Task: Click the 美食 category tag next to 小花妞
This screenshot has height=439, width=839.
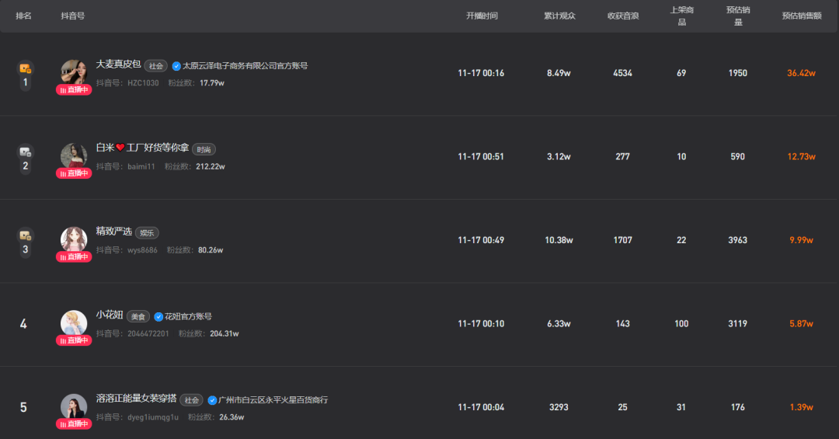Action: point(138,317)
